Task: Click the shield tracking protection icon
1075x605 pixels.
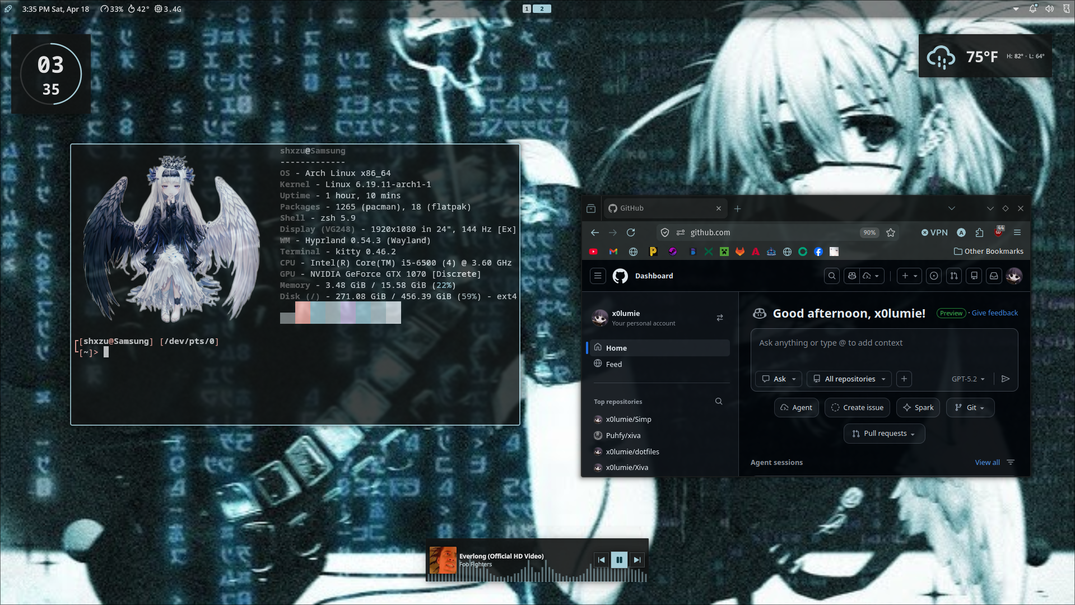Action: [x=665, y=232]
